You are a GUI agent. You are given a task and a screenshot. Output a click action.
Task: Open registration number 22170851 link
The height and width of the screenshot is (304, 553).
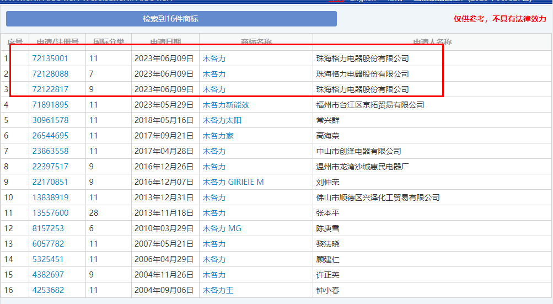(50, 182)
